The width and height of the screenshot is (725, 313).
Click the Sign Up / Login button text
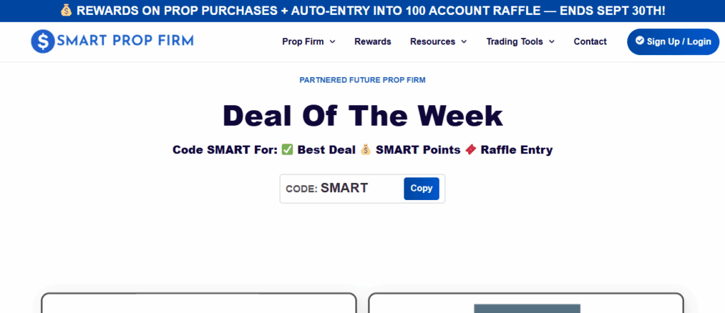coord(679,42)
